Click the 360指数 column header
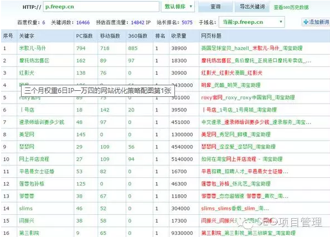 click(x=138, y=36)
